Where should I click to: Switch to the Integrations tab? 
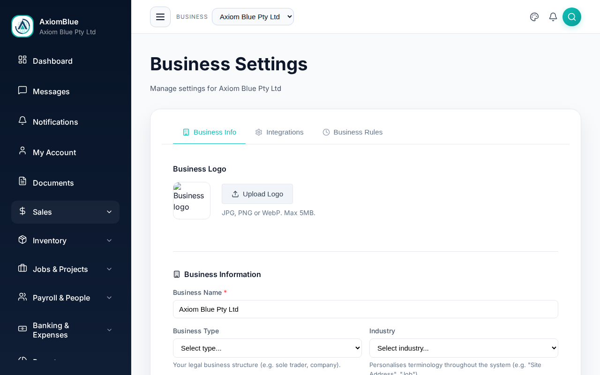(x=279, y=132)
